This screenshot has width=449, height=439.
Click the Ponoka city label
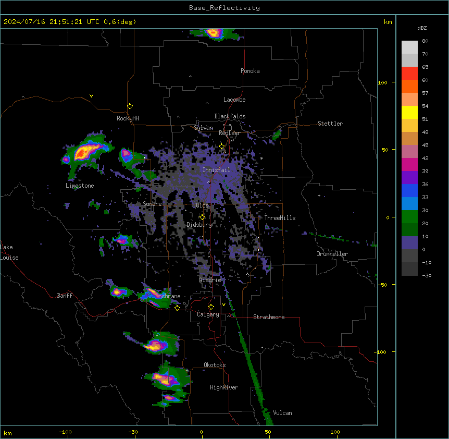(x=250, y=71)
